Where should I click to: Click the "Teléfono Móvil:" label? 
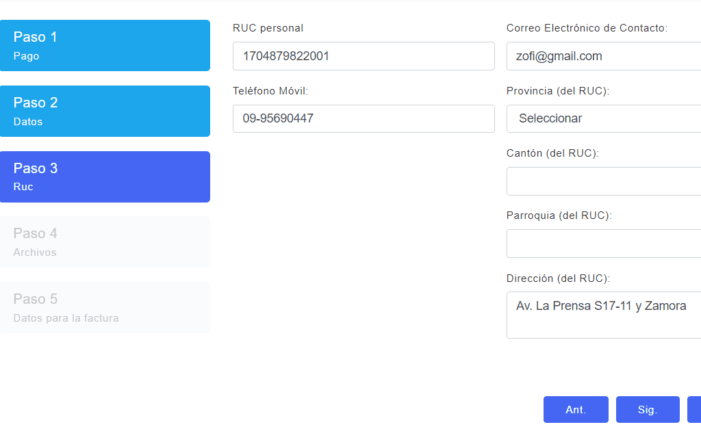click(271, 91)
